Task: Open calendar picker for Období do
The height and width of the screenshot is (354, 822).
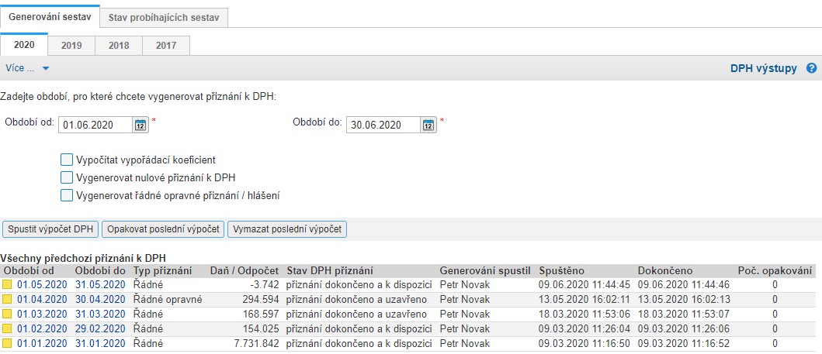Action: (428, 125)
